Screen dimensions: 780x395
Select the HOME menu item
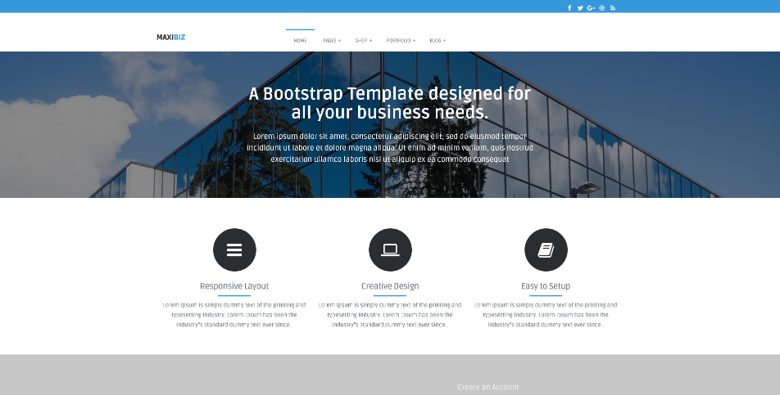300,40
